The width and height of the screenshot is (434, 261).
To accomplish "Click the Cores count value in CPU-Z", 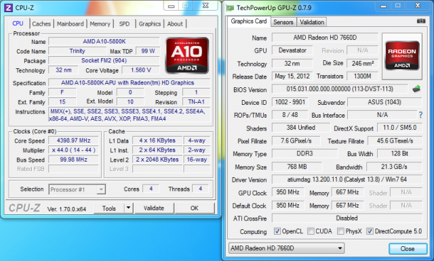I will point(151,189).
